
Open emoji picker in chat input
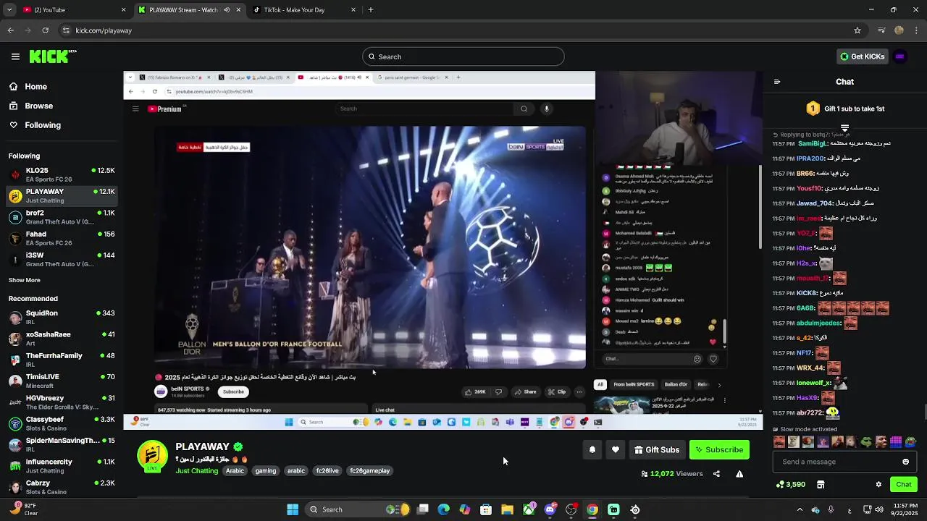click(905, 462)
